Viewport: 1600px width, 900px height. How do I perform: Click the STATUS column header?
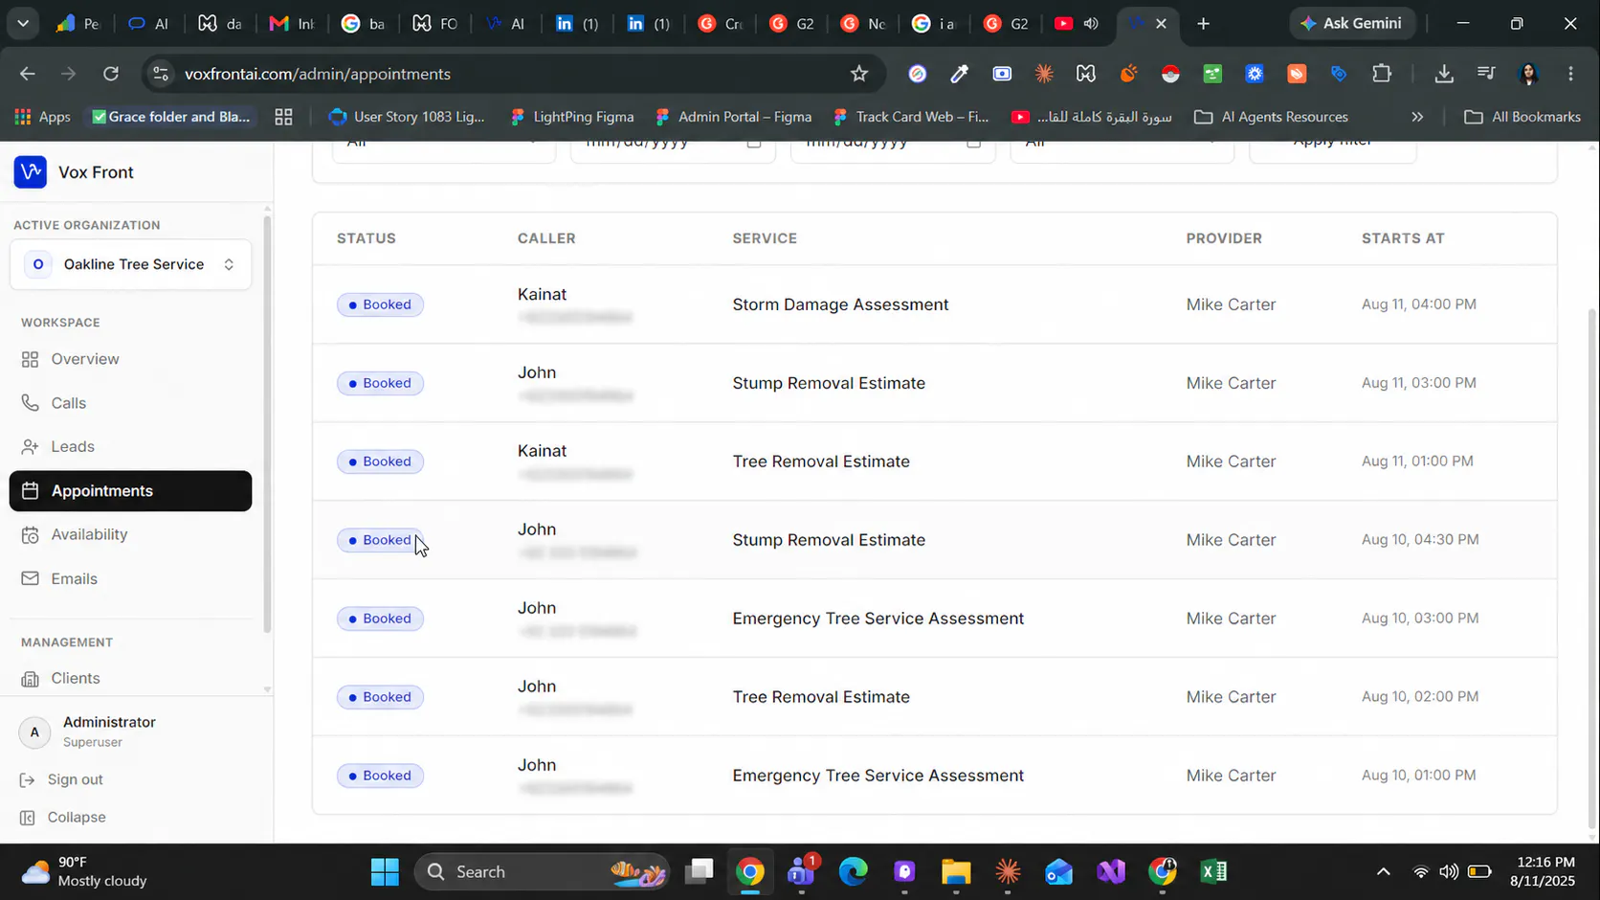367,238
